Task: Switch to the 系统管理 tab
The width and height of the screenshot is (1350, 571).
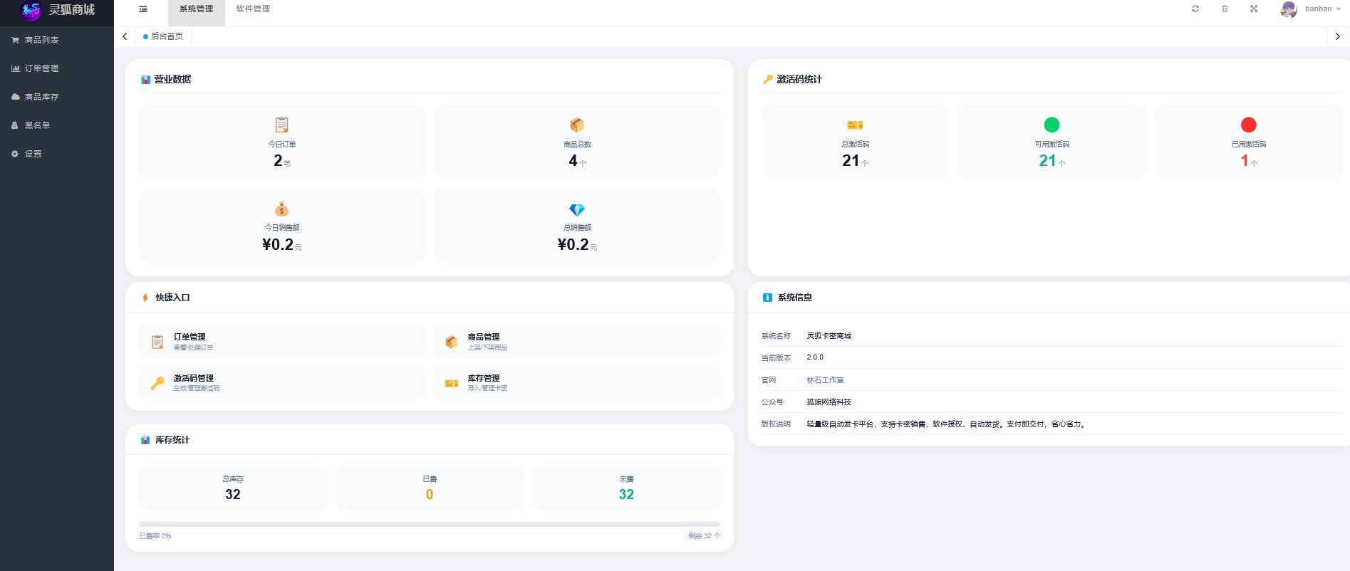Action: point(197,9)
